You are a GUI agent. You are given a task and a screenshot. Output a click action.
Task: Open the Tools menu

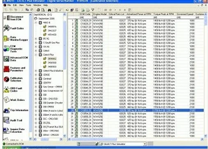tap(28, 5)
